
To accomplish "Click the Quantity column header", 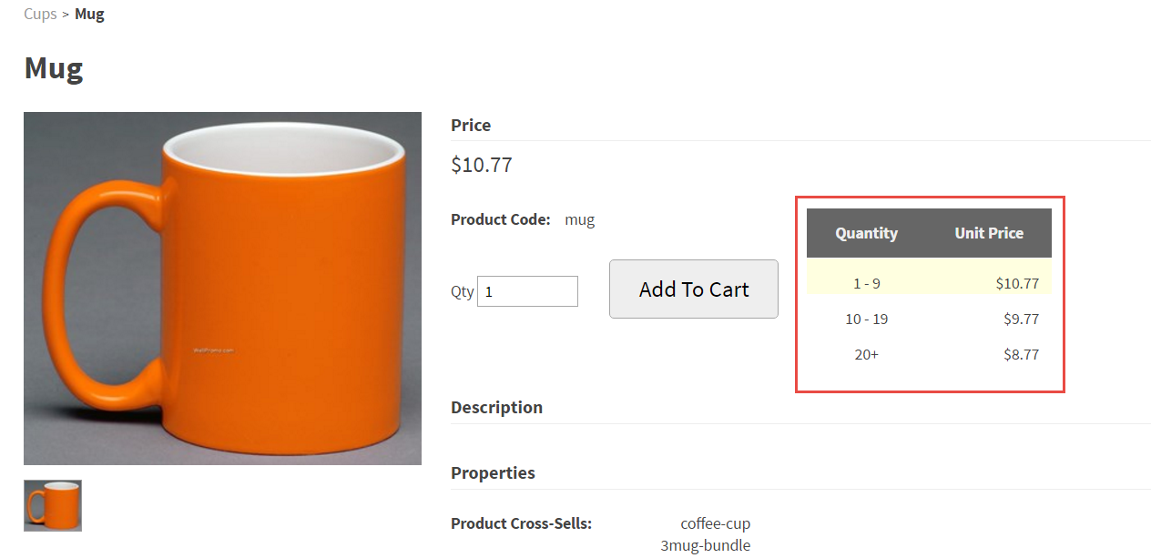I will coord(866,233).
